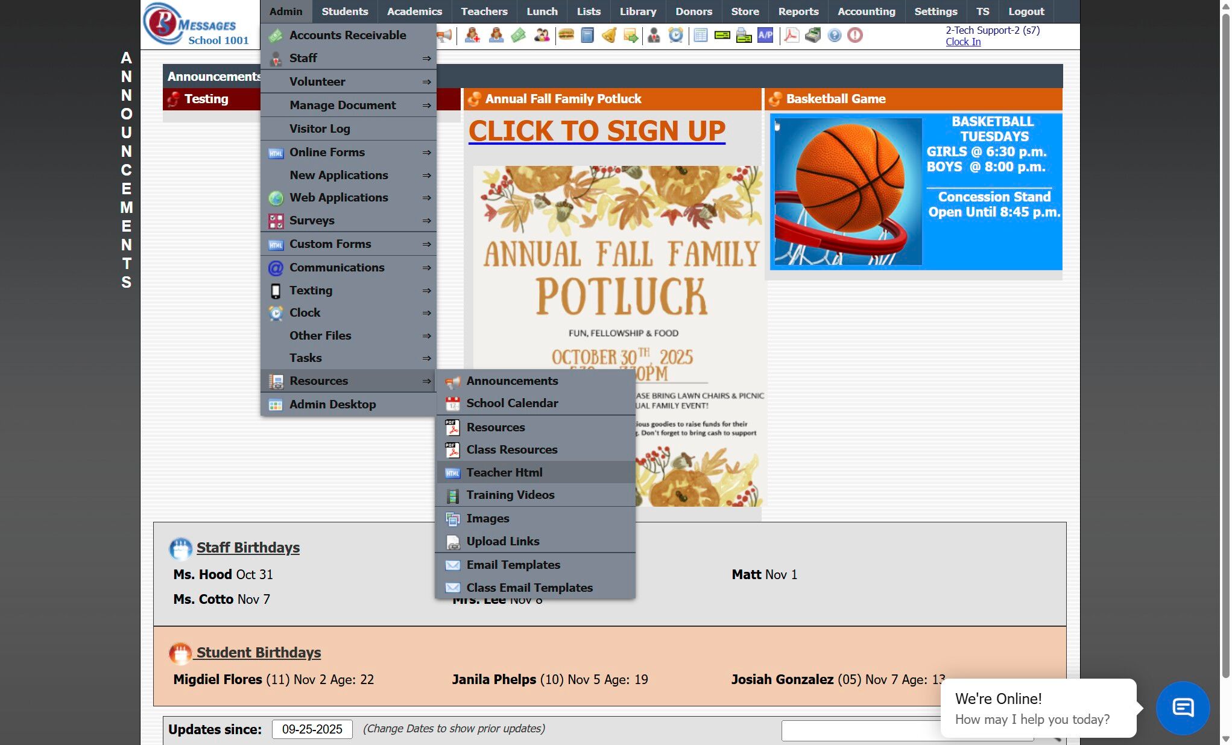Click the hamburger lunch toolbar icon
This screenshot has width=1232, height=745.
566,35
